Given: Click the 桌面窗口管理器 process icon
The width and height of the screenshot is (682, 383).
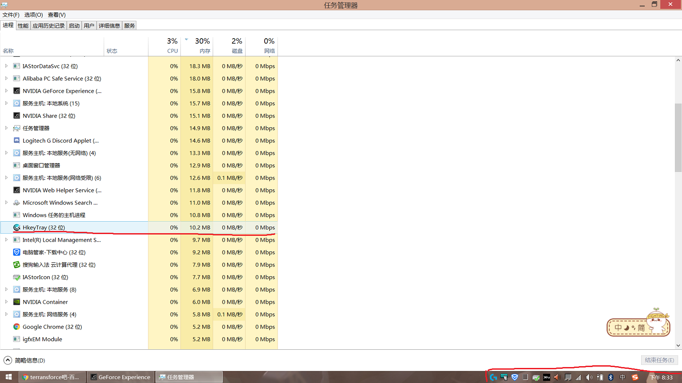Looking at the screenshot, I should coord(16,165).
